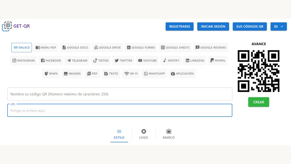Switch to the Marco tab
Screen dimensions: 291x164
(169, 134)
